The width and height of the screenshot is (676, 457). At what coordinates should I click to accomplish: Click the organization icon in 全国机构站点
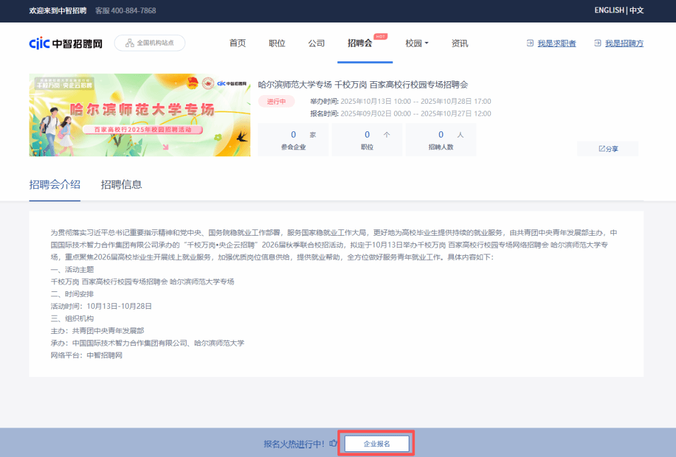(x=130, y=43)
